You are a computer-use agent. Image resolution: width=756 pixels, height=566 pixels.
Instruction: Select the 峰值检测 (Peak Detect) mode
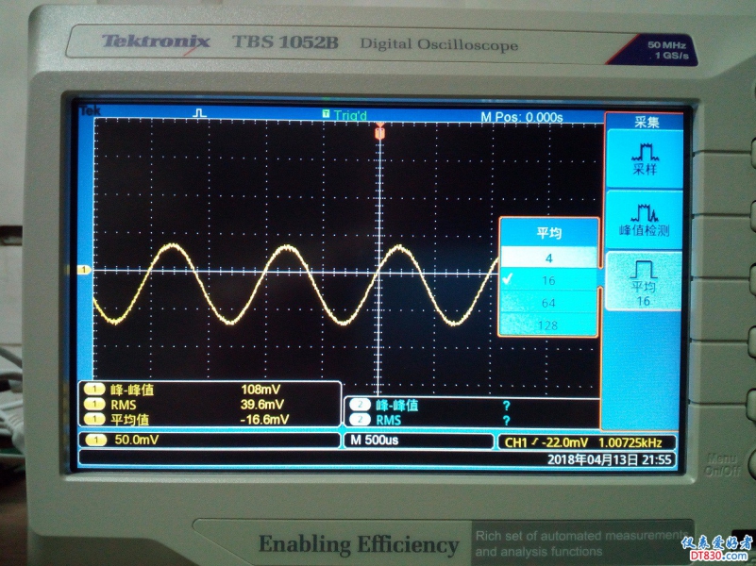coord(645,218)
